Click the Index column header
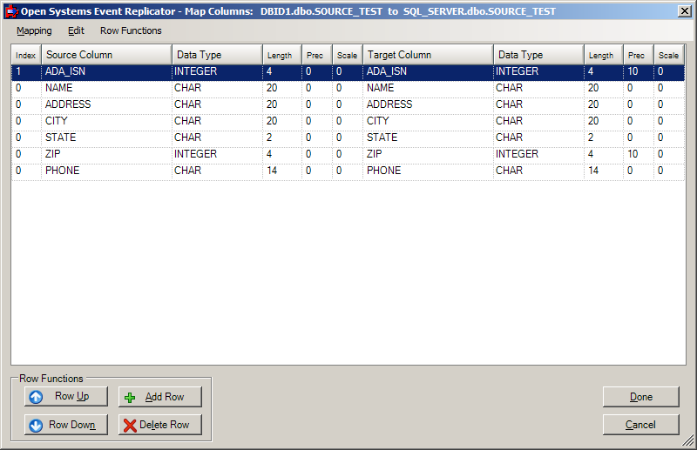This screenshot has width=697, height=450. (x=25, y=55)
